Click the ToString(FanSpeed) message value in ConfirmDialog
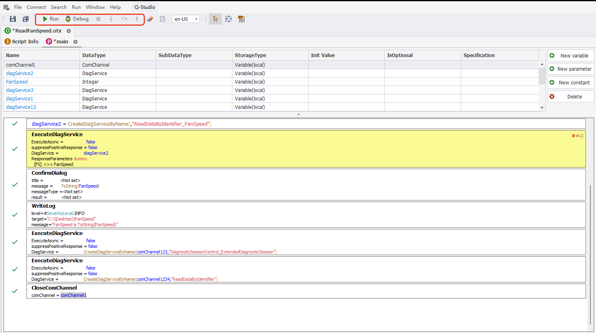Viewport: 596px width, 333px height. click(80, 186)
